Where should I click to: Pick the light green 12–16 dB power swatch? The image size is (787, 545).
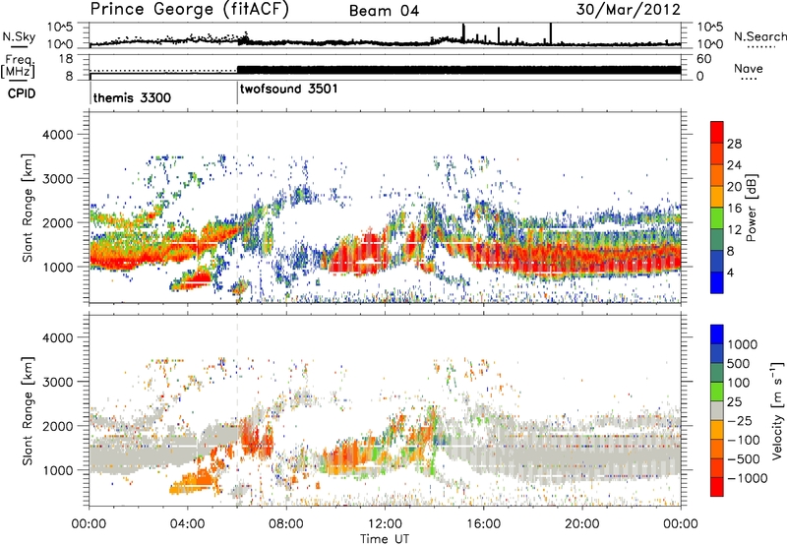[x=717, y=218]
